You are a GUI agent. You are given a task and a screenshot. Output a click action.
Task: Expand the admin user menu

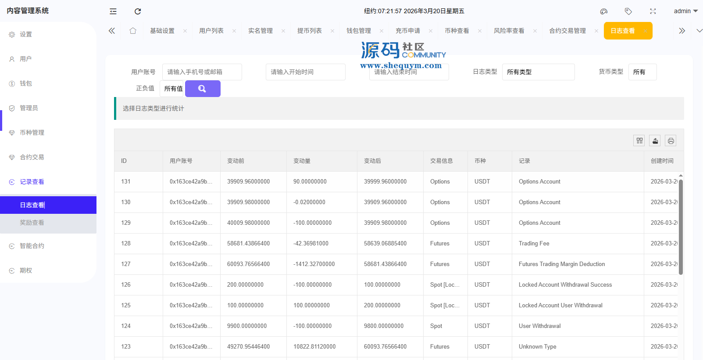[x=685, y=11]
